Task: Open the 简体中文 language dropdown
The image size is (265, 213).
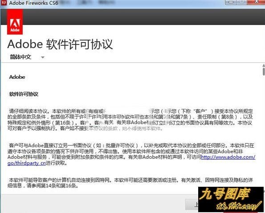Action: click(x=27, y=57)
